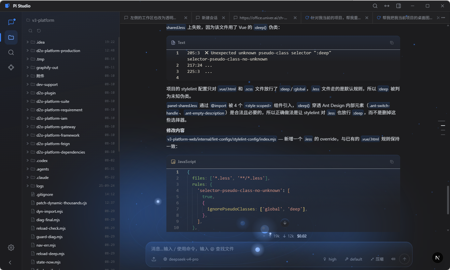Close the 左侧的工作区也改为透明 tab
Image resolution: width=450 pixels, height=270 pixels.
click(186, 18)
